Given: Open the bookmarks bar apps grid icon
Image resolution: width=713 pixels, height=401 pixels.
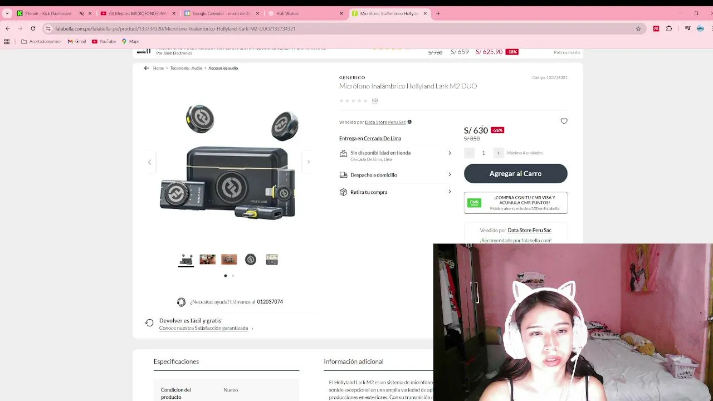Looking at the screenshot, I should pyautogui.click(x=7, y=41).
